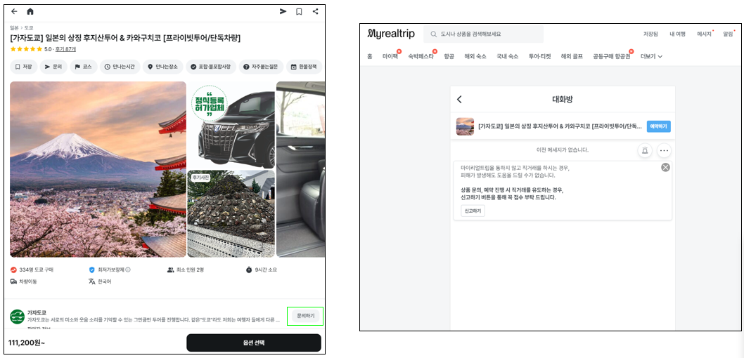The image size is (744, 358).
Task: Toggle the chat notification bell
Action: 644,150
